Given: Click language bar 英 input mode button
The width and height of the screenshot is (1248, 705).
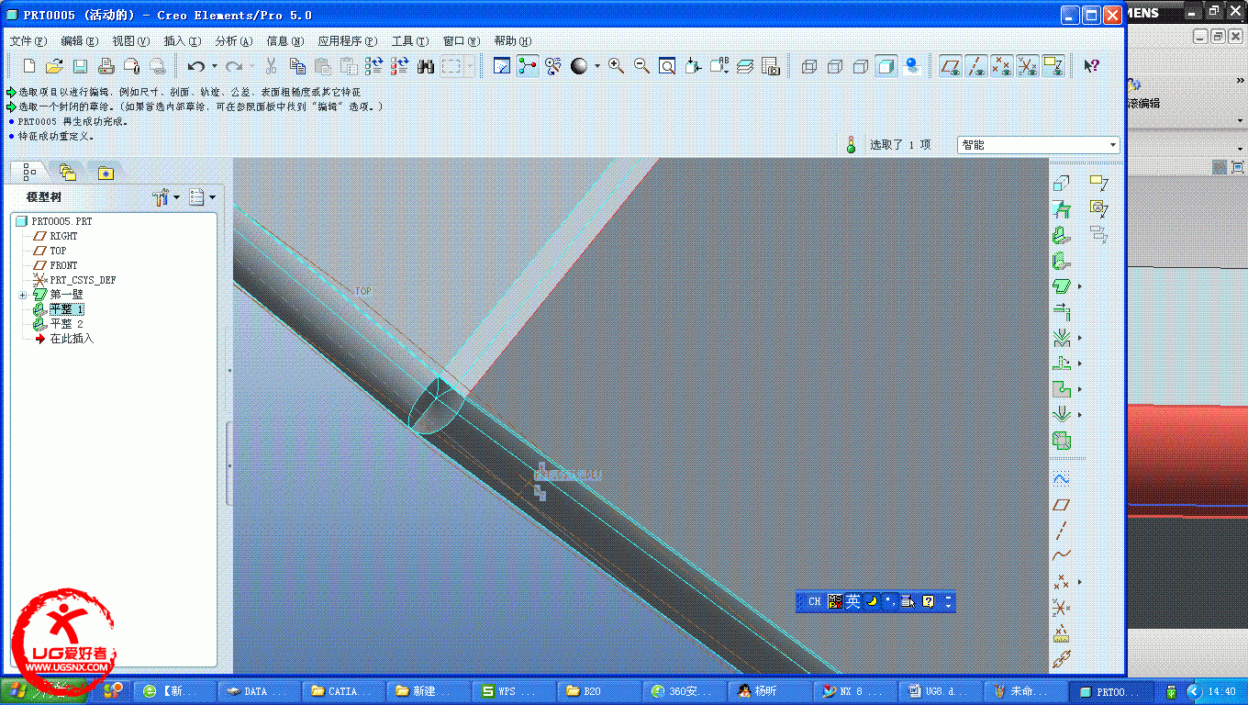Looking at the screenshot, I should point(853,601).
